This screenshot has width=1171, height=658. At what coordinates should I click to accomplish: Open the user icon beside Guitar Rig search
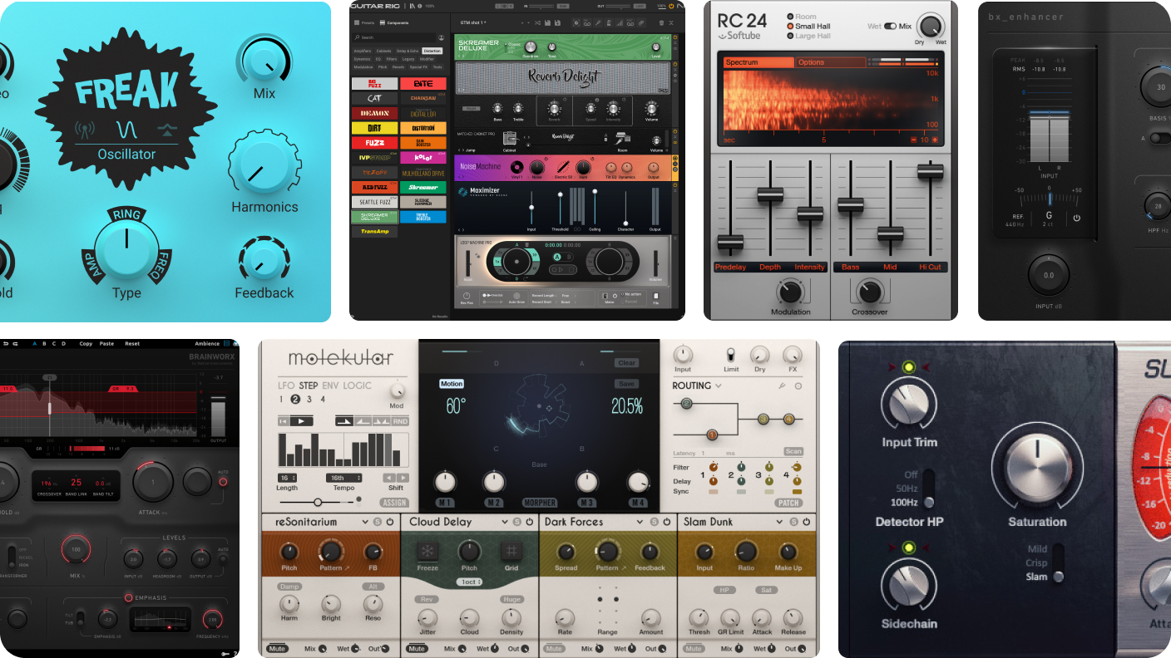click(x=441, y=37)
